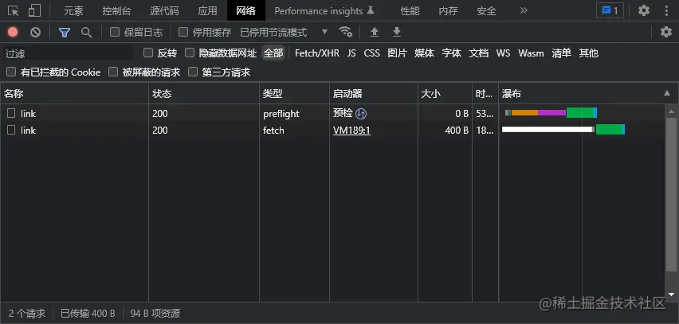The width and height of the screenshot is (679, 324).
Task: Select the 网络 tab
Action: tap(246, 11)
